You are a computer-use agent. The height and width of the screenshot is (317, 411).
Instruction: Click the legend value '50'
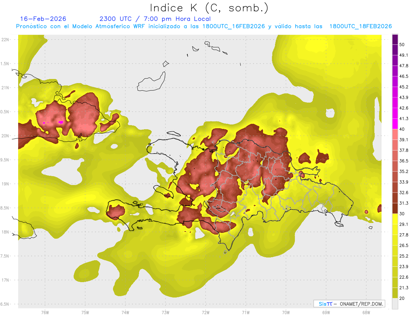[402, 45]
